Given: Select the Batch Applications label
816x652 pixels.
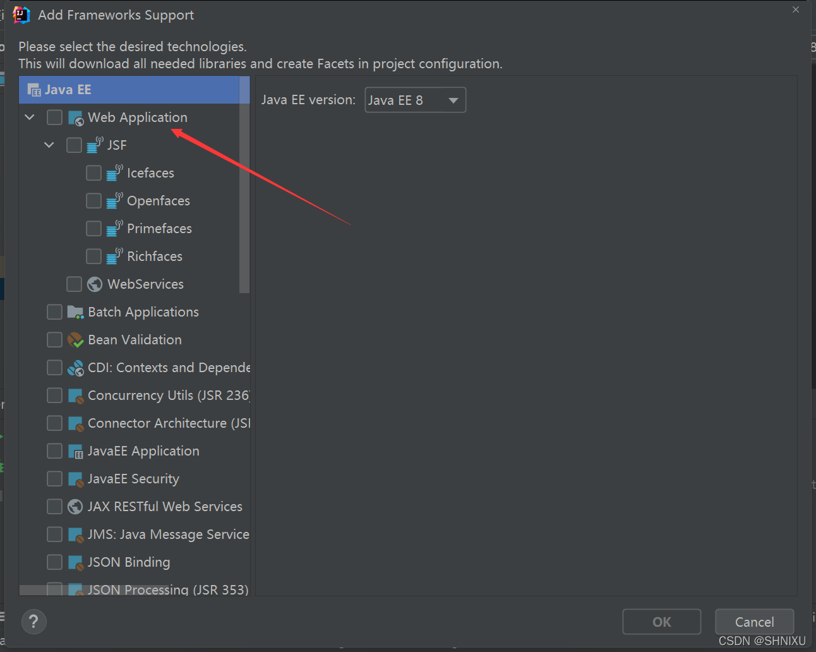Looking at the screenshot, I should pos(143,312).
